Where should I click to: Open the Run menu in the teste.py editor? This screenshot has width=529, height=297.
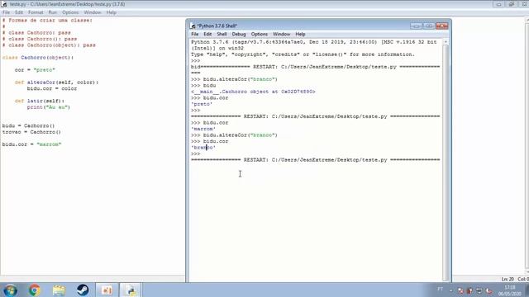53,12
